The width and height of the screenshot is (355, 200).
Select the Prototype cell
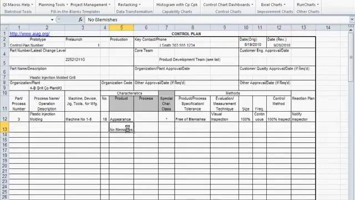38,39
